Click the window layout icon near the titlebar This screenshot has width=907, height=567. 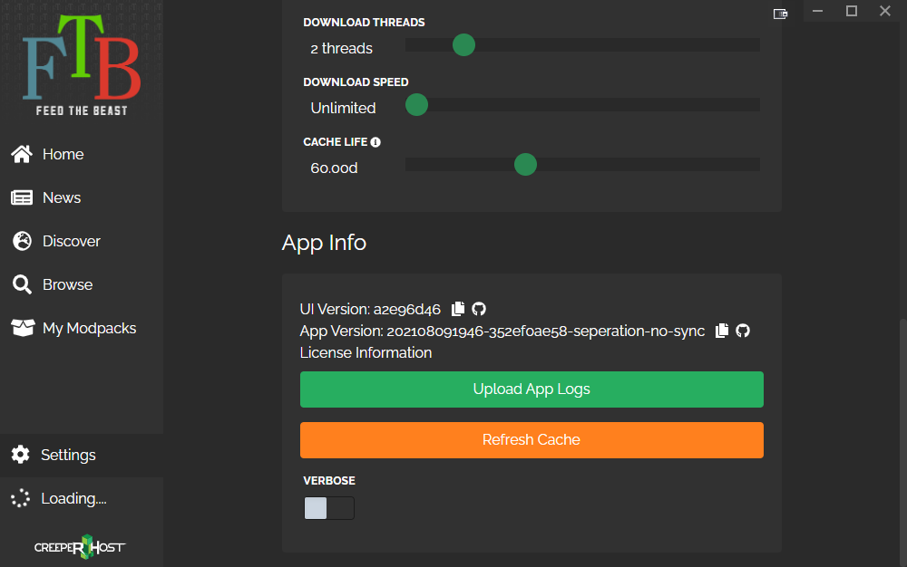click(780, 14)
